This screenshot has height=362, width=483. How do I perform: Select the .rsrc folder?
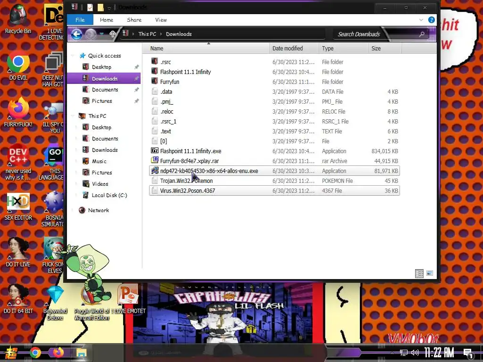point(275,62)
